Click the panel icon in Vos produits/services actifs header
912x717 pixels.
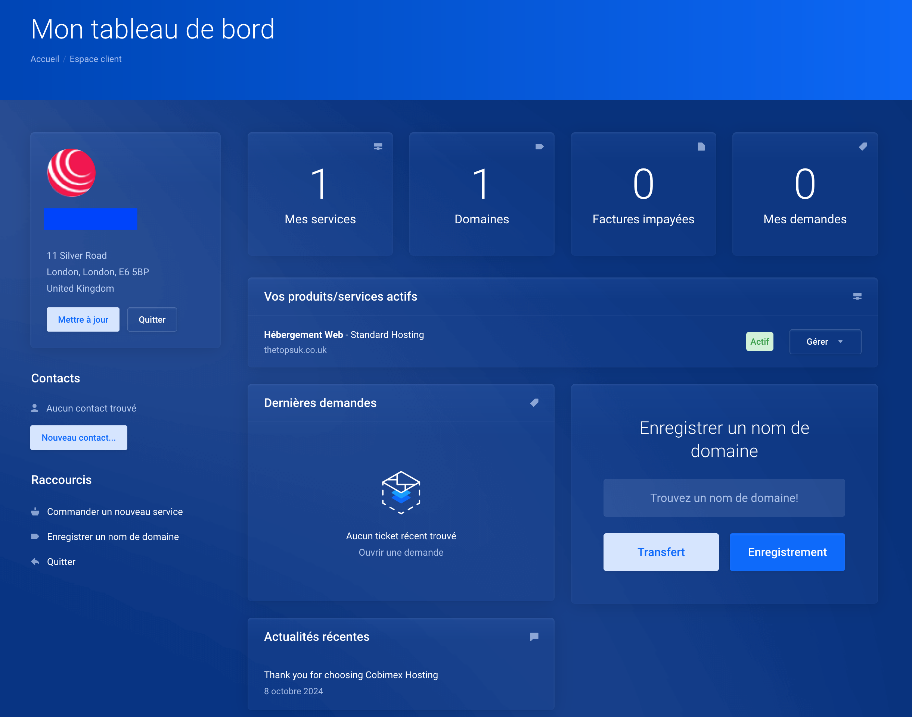pyautogui.click(x=857, y=297)
